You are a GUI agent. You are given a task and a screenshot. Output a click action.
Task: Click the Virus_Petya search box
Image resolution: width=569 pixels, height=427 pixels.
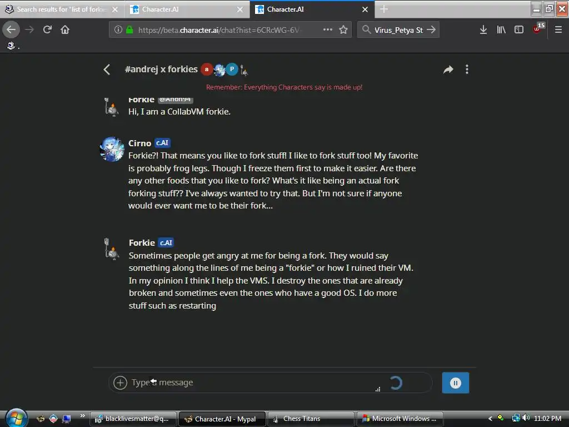[398, 30]
